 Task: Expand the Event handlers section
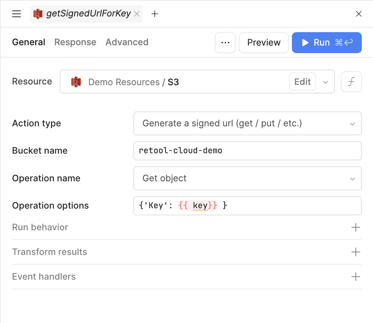click(355, 277)
